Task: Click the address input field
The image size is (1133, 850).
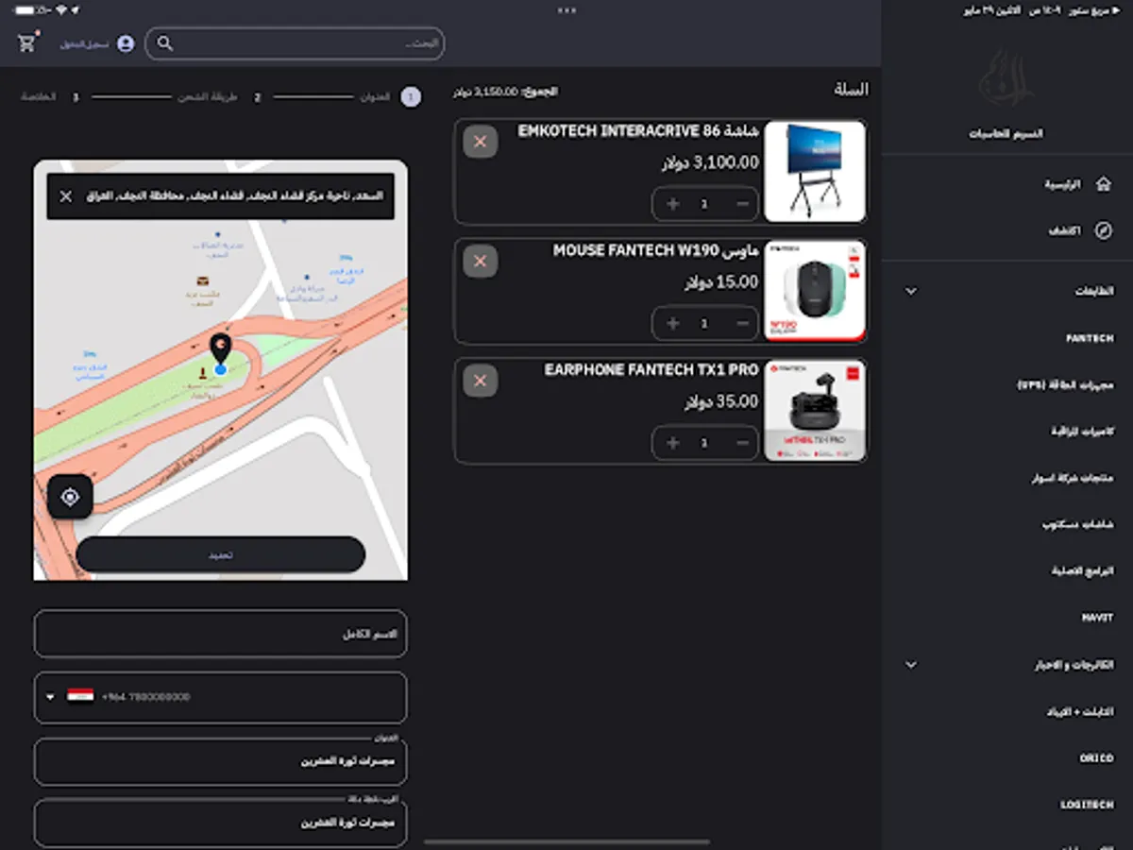Action: point(221,761)
